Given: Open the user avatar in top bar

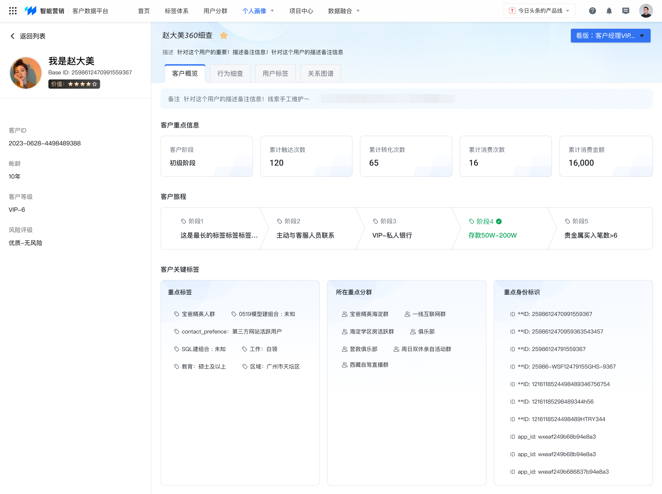Looking at the screenshot, I should (646, 11).
